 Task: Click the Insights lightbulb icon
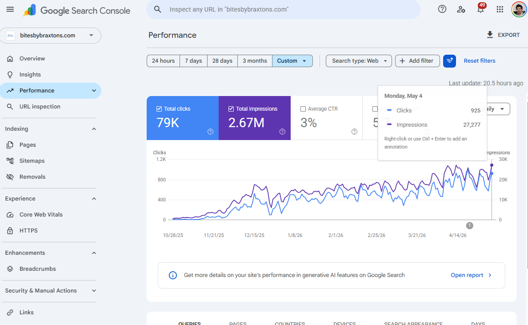click(x=10, y=74)
